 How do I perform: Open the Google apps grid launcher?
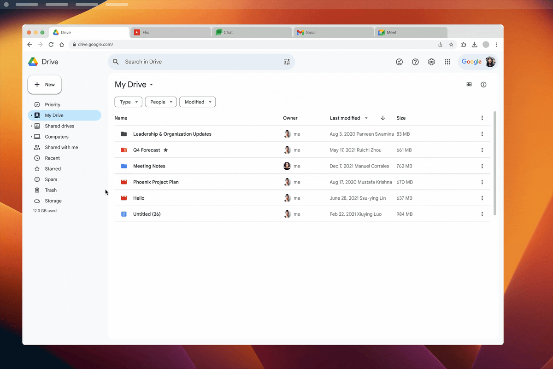coord(447,62)
